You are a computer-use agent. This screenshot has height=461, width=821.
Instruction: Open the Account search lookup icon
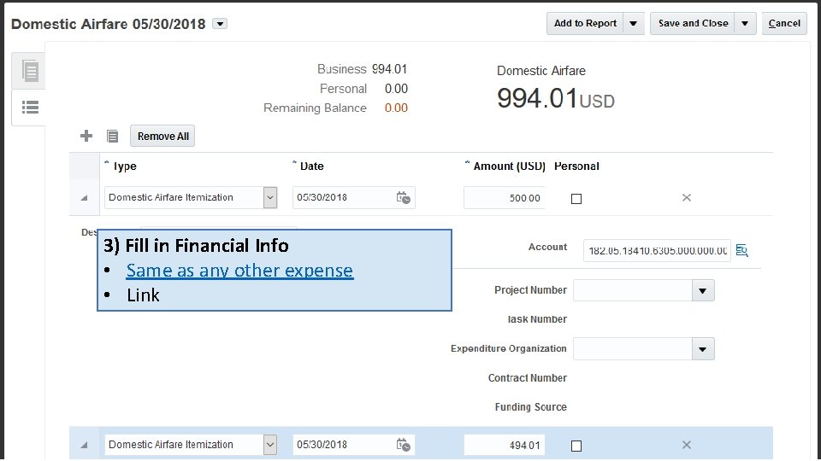pyautogui.click(x=742, y=250)
